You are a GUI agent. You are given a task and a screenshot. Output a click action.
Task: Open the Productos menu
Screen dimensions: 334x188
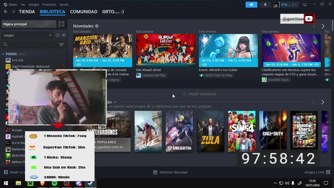[x=49, y=4]
